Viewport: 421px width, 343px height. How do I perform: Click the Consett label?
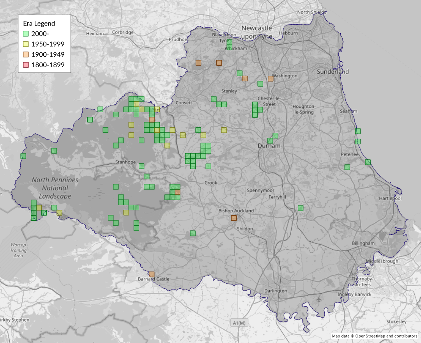(x=184, y=103)
